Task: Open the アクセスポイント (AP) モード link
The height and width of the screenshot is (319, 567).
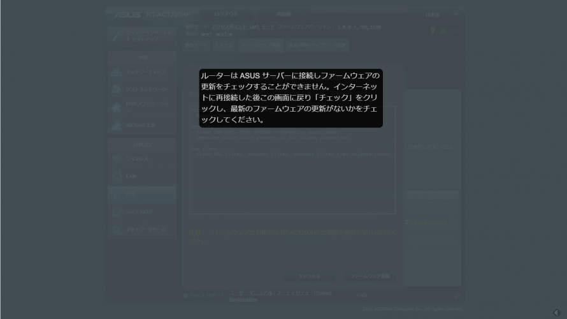Action: [x=243, y=27]
